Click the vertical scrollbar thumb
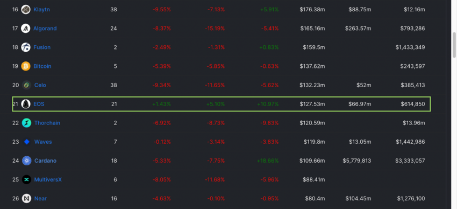This screenshot has height=209, width=457. pyautogui.click(x=454, y=45)
